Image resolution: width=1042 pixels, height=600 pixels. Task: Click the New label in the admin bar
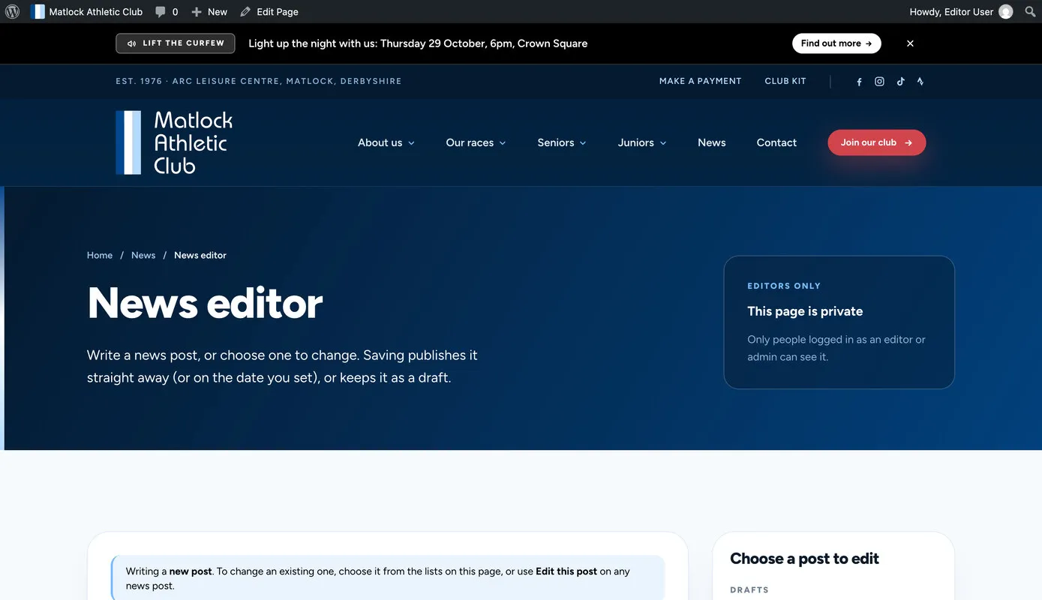(218, 12)
